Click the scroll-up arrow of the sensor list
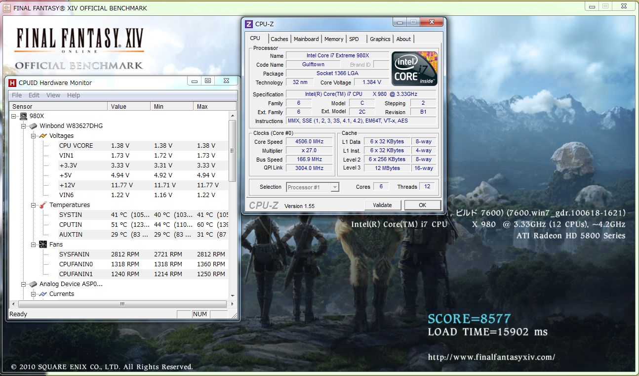Image resolution: width=639 pixels, height=376 pixels. pos(233,115)
